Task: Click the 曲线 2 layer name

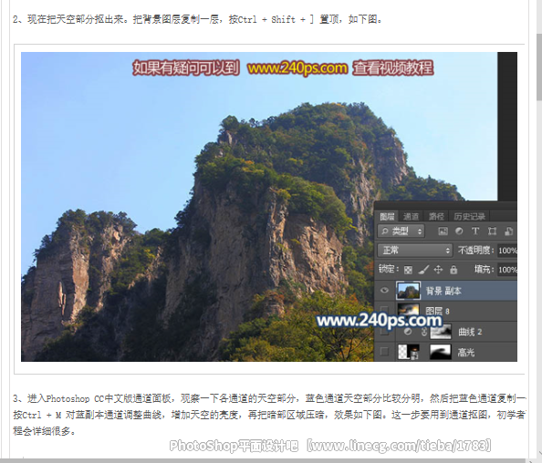Action: coord(469,332)
